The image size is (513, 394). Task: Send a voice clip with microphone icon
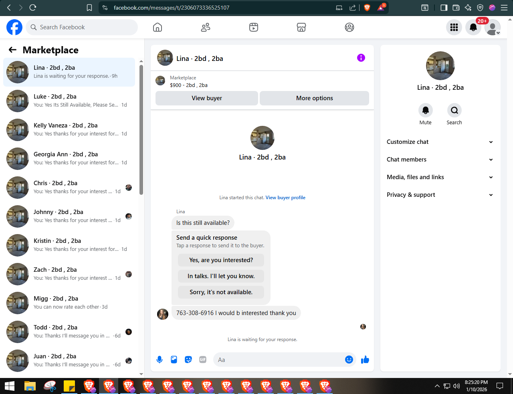[x=160, y=360]
